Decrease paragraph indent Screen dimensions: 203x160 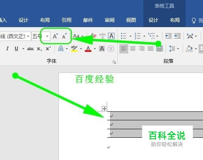click(x=168, y=36)
